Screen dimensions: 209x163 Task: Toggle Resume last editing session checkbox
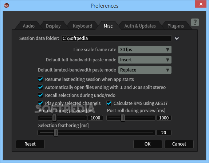point(40,79)
